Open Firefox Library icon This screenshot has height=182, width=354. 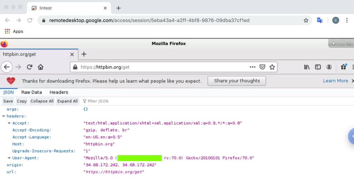tap(306, 67)
